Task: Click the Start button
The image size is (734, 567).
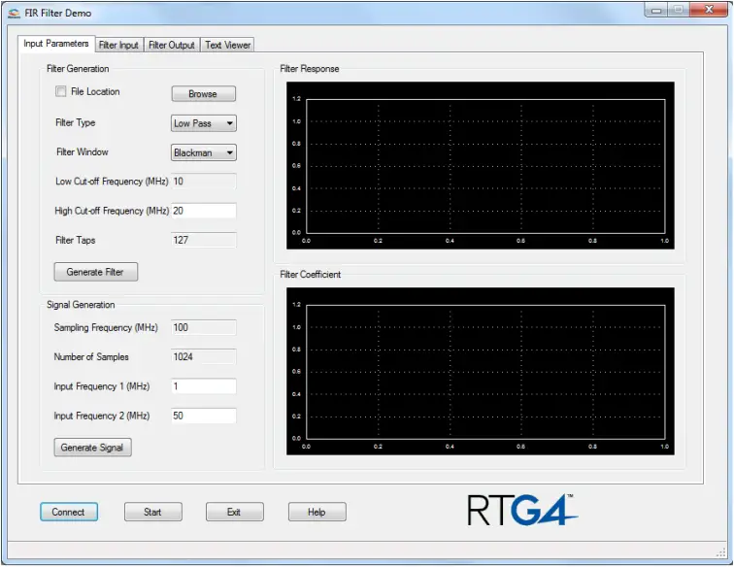Action: point(152,512)
